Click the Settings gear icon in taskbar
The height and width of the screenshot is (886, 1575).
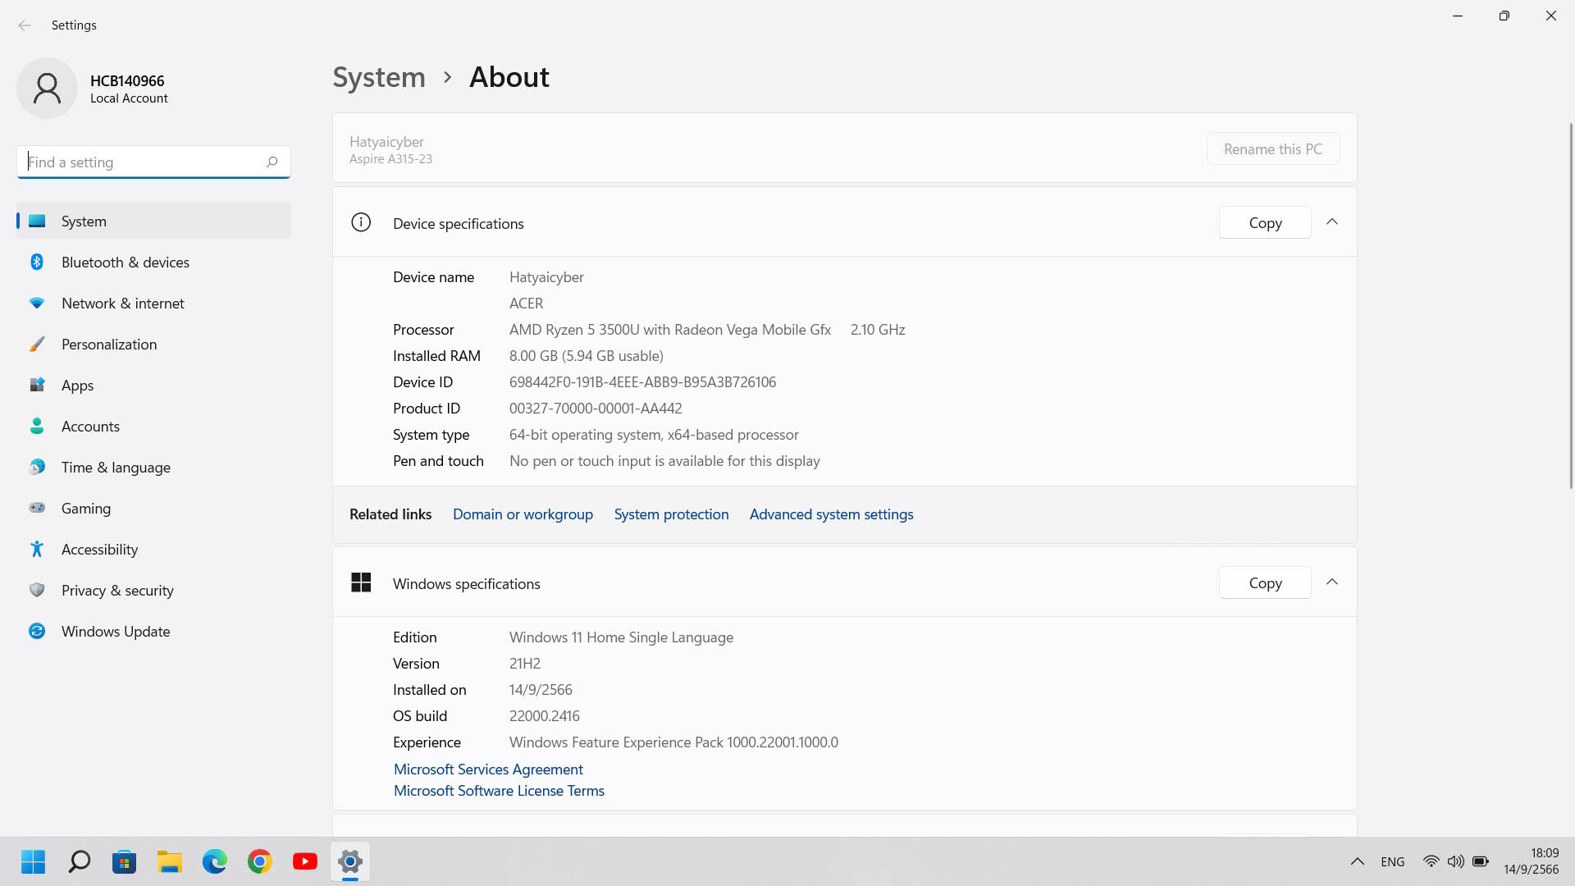350,861
